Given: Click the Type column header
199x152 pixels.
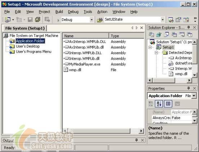Looking at the screenshot, I should tap(126, 36).
